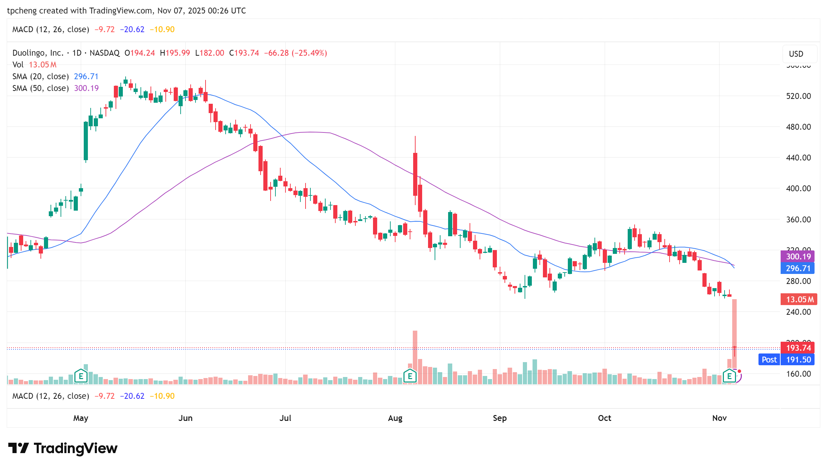Image resolution: width=827 pixels, height=469 pixels.
Task: Select the SMA (50, close) legend entry
Action: point(40,88)
